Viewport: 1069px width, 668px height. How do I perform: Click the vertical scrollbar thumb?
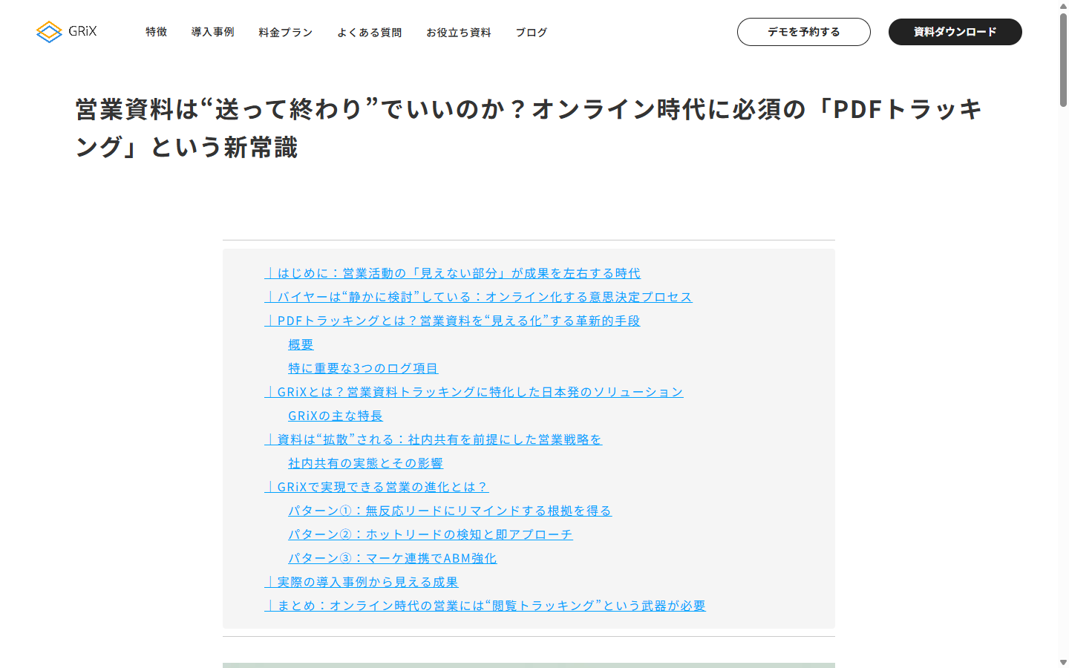1063,59
